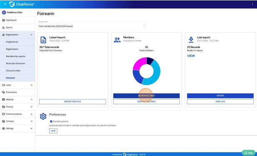This screenshot has width=257, height=156.
Task: Click the footer Clubforce logo
Action: click(x=131, y=154)
